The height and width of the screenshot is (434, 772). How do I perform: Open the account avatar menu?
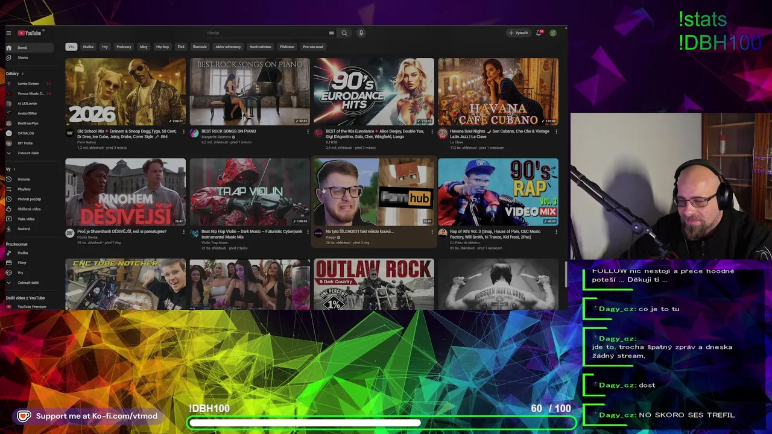[553, 33]
